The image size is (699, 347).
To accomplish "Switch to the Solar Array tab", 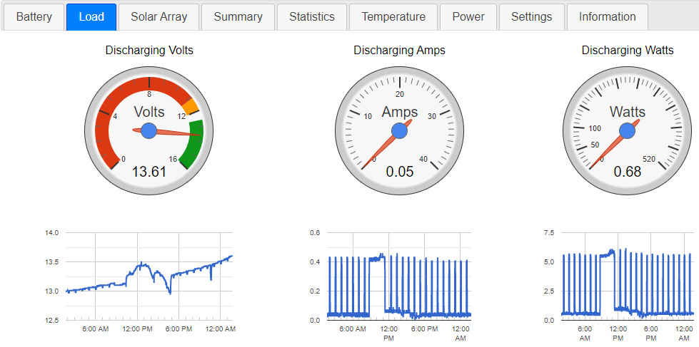I will [159, 16].
